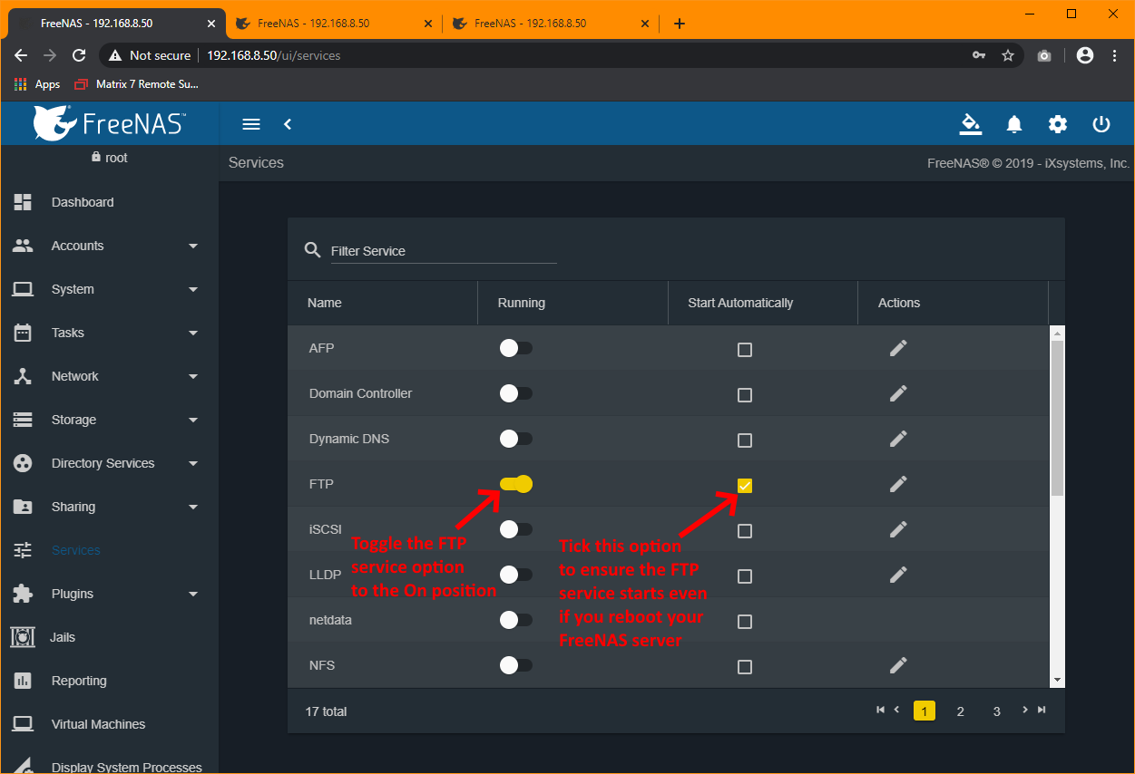Open Display System Processes
1135x774 pixels.
tap(109, 764)
